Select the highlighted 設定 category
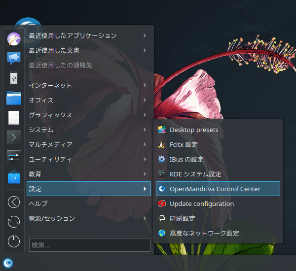The height and width of the screenshot is (271, 296). point(89,189)
